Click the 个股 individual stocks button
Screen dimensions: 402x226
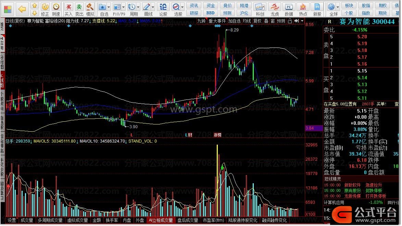click(349, 13)
